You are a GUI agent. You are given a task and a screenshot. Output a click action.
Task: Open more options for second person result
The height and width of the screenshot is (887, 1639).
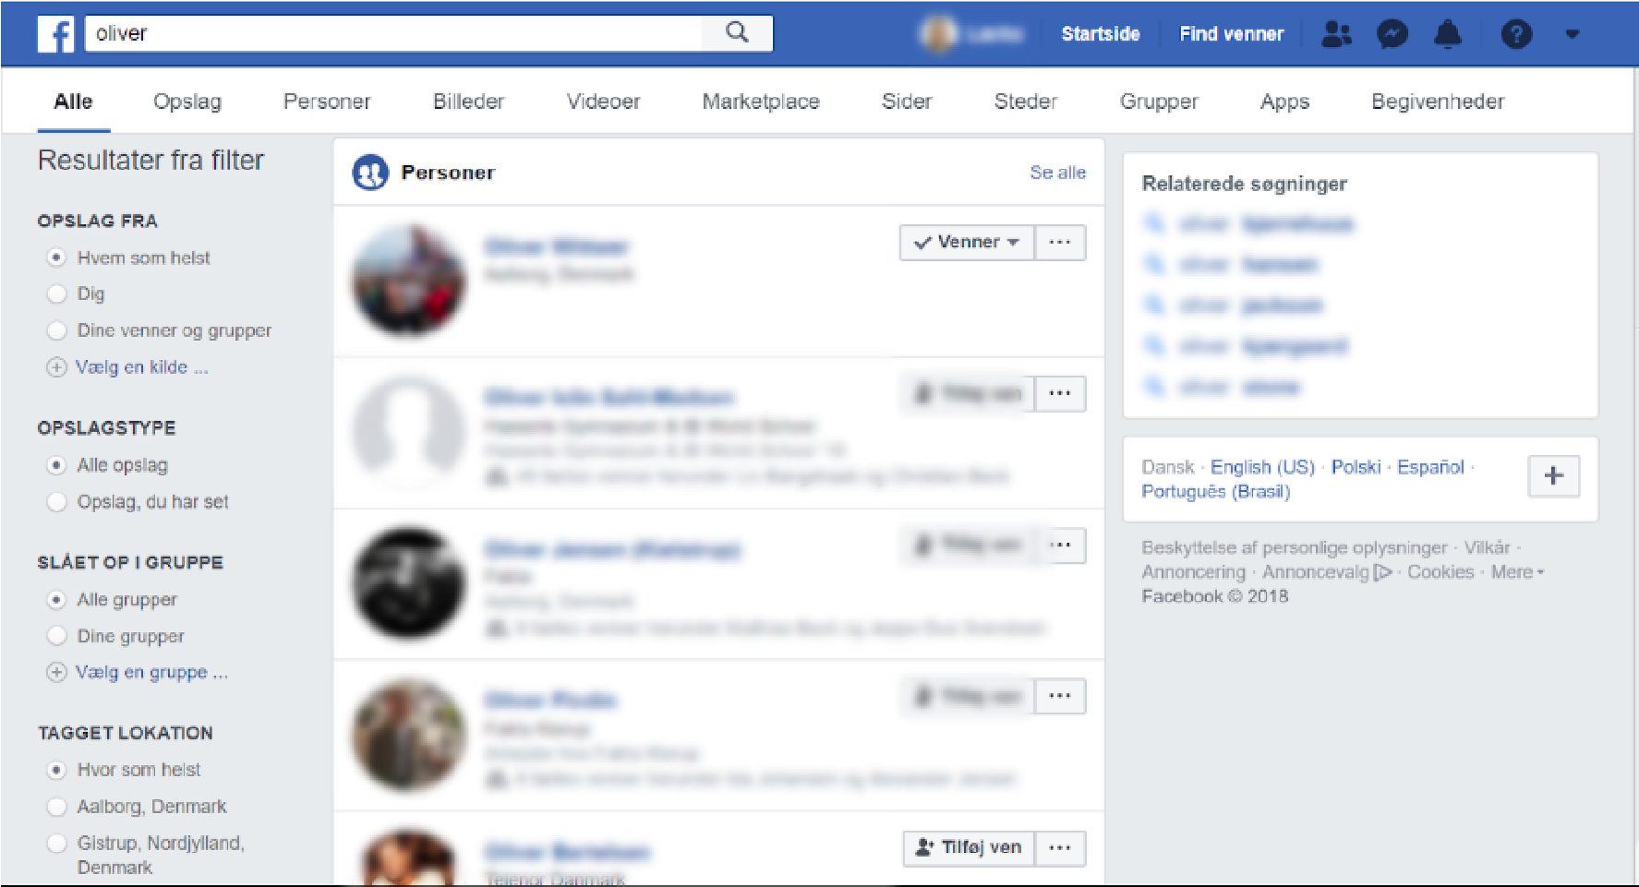click(1060, 394)
